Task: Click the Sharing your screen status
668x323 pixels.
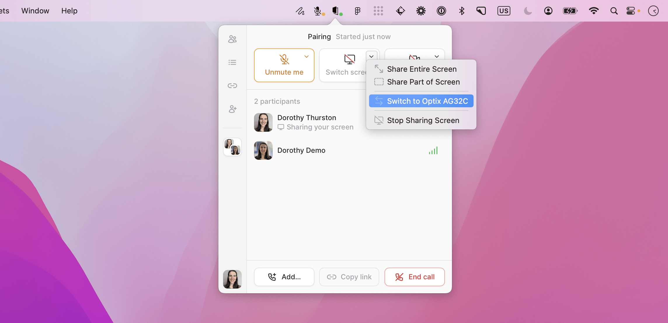Action: click(316, 127)
